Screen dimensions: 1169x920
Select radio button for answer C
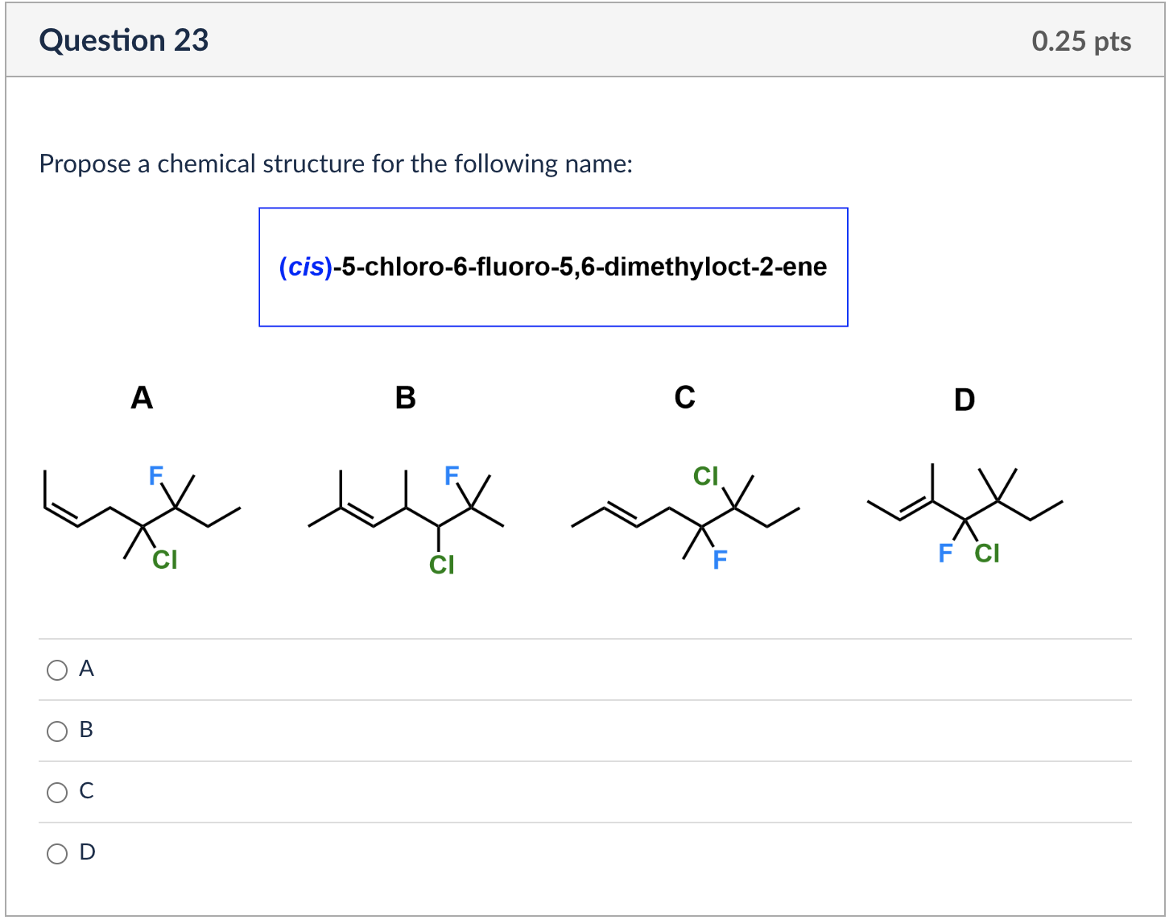click(56, 792)
